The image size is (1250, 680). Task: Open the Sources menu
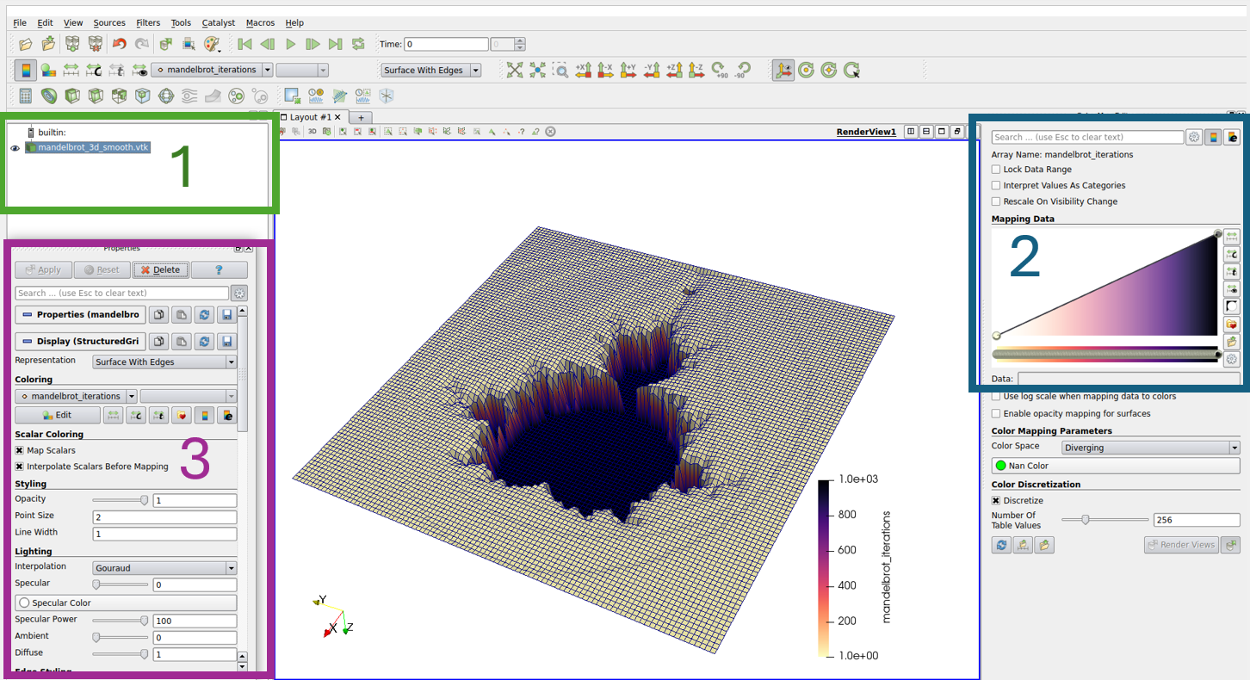point(109,22)
